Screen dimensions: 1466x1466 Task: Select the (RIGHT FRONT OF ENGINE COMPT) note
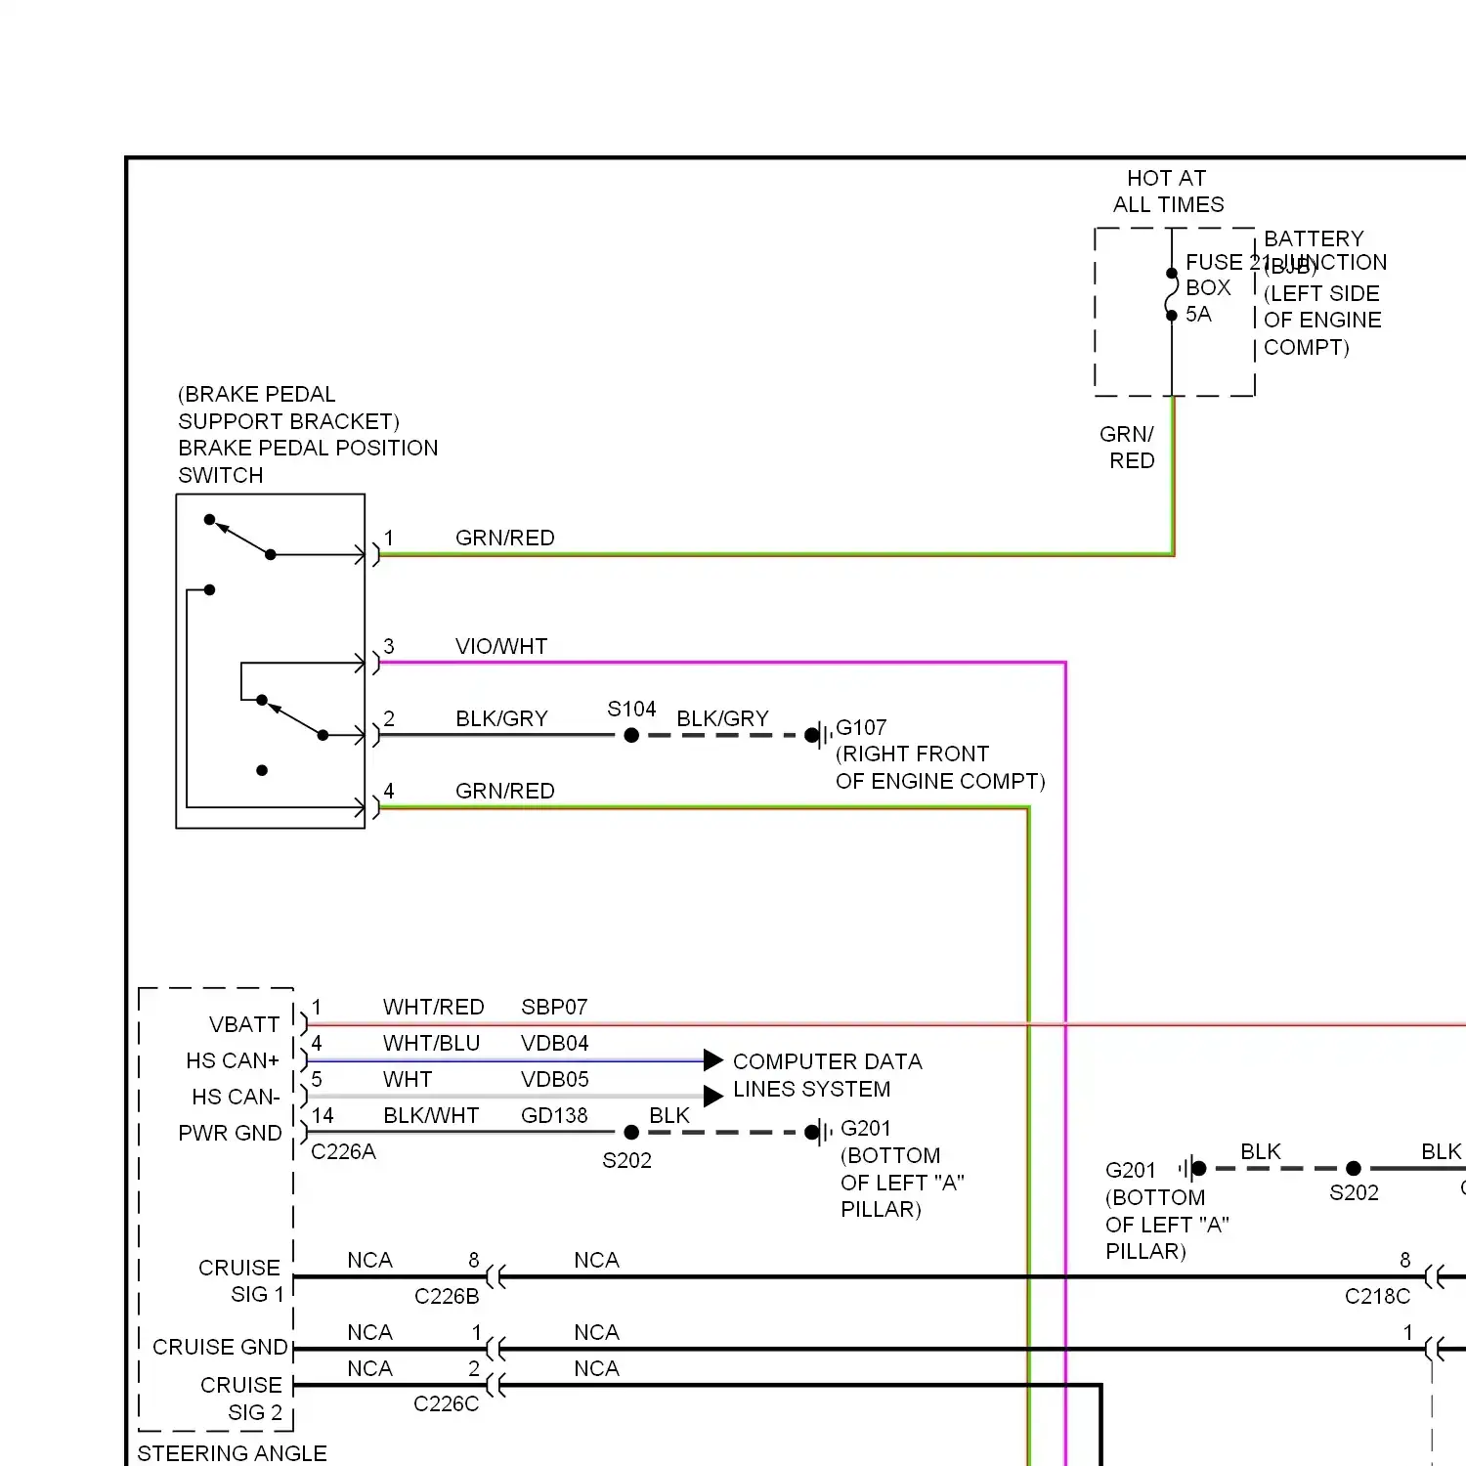coord(940,767)
